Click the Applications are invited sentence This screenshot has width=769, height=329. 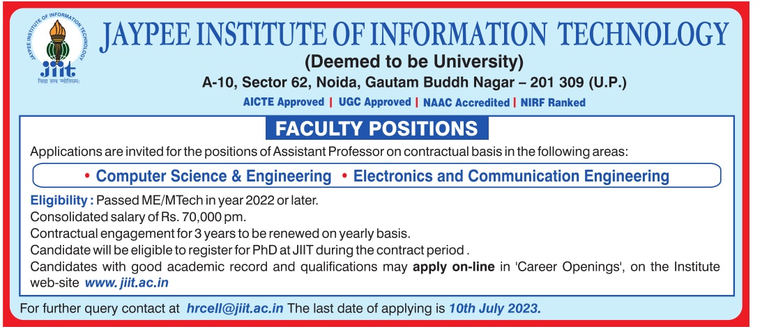(x=329, y=152)
